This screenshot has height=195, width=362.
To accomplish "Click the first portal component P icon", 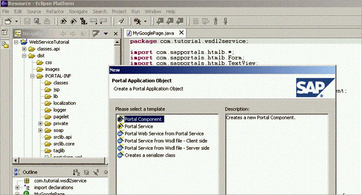I will coord(63,22).
